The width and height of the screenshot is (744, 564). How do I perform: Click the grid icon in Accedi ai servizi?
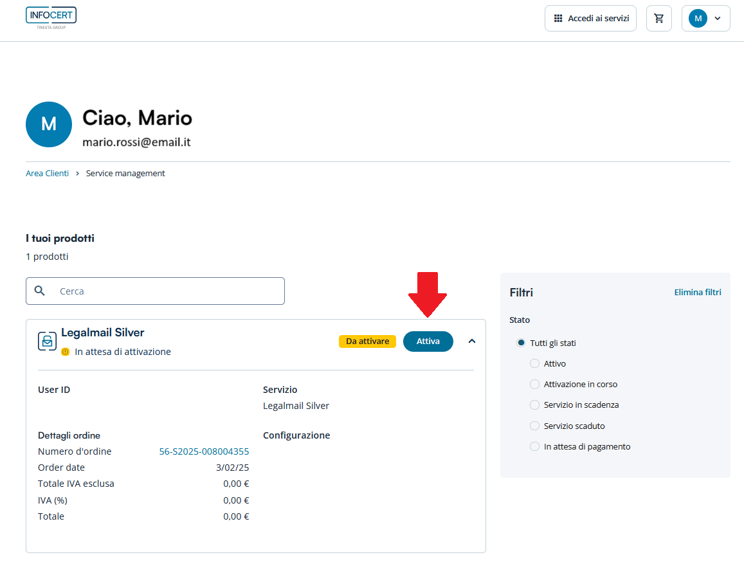[558, 19]
